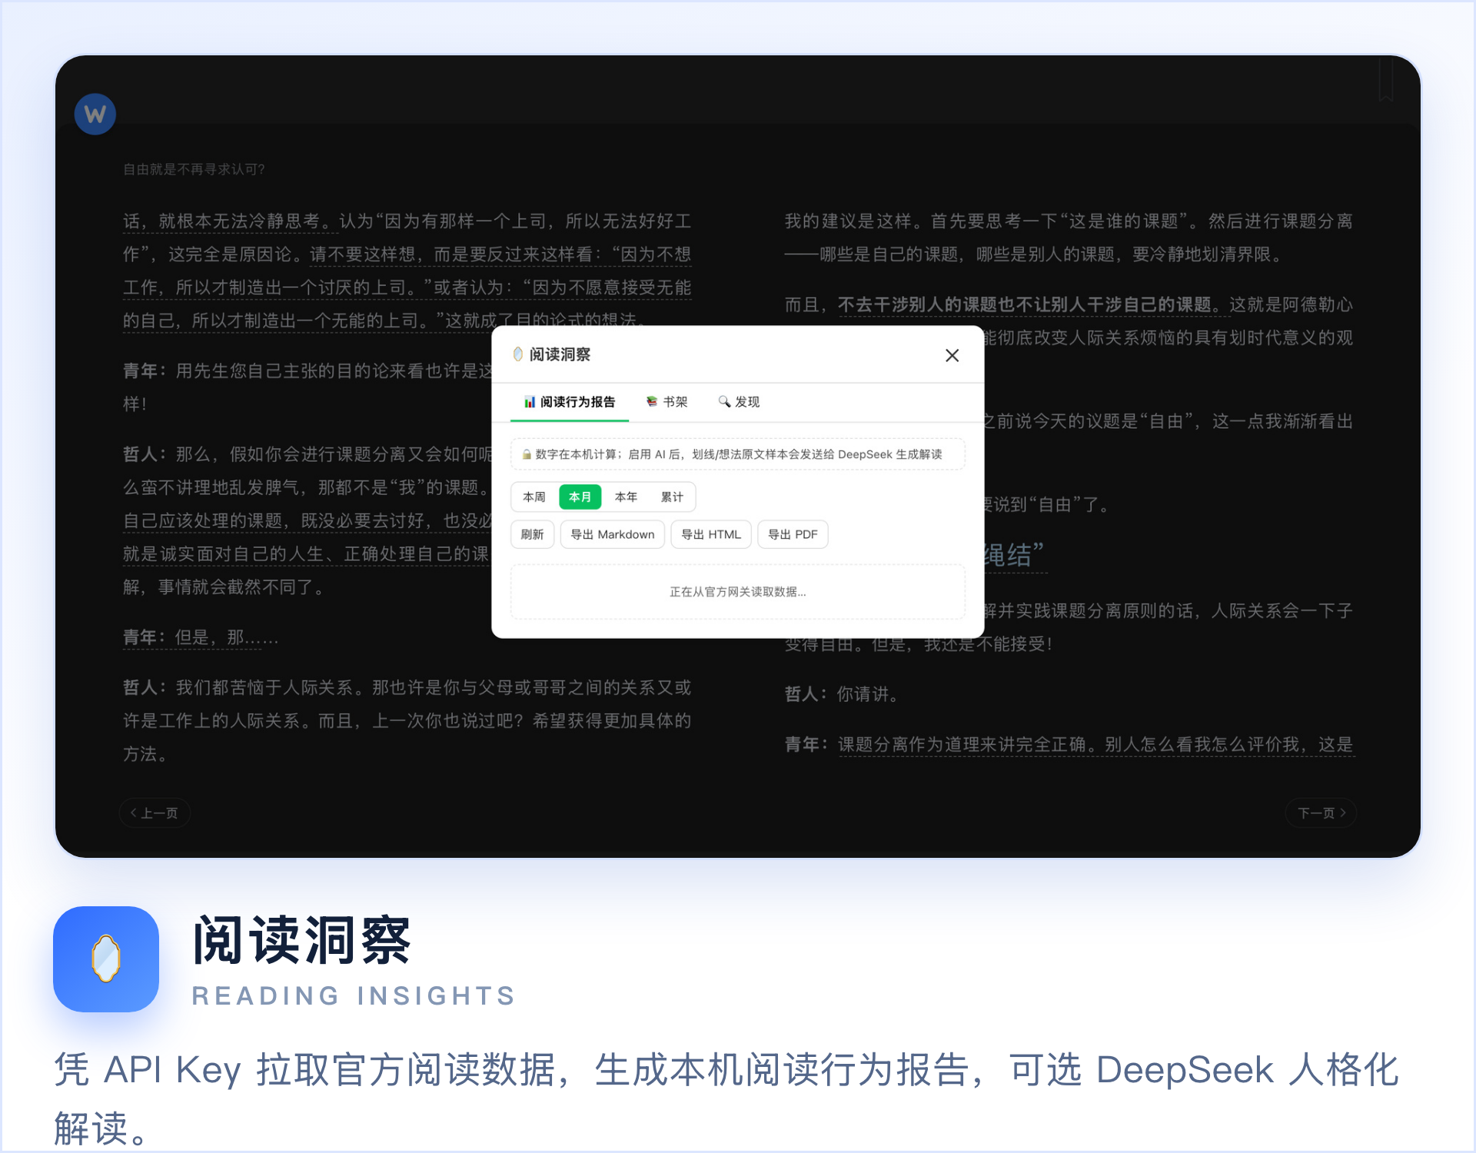Click the line 青年：但是，那……
The height and width of the screenshot is (1153, 1476).
coord(201,637)
